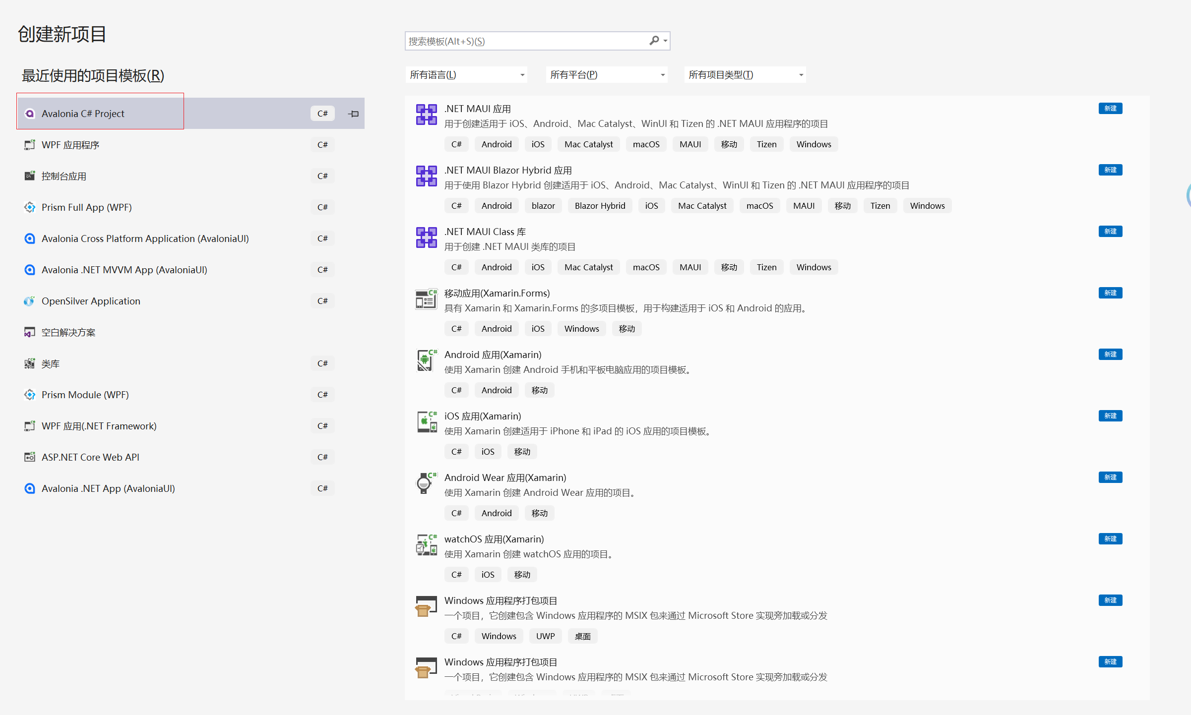Open the 所有项目类型 project type dropdown
1191x715 pixels.
[x=745, y=75]
